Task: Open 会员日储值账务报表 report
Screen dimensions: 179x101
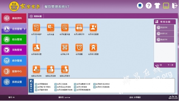Action: click(x=63, y=90)
